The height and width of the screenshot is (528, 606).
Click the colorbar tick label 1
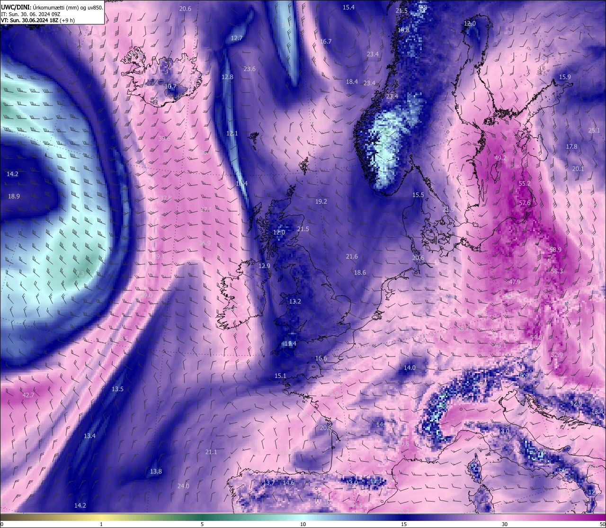coord(101,524)
